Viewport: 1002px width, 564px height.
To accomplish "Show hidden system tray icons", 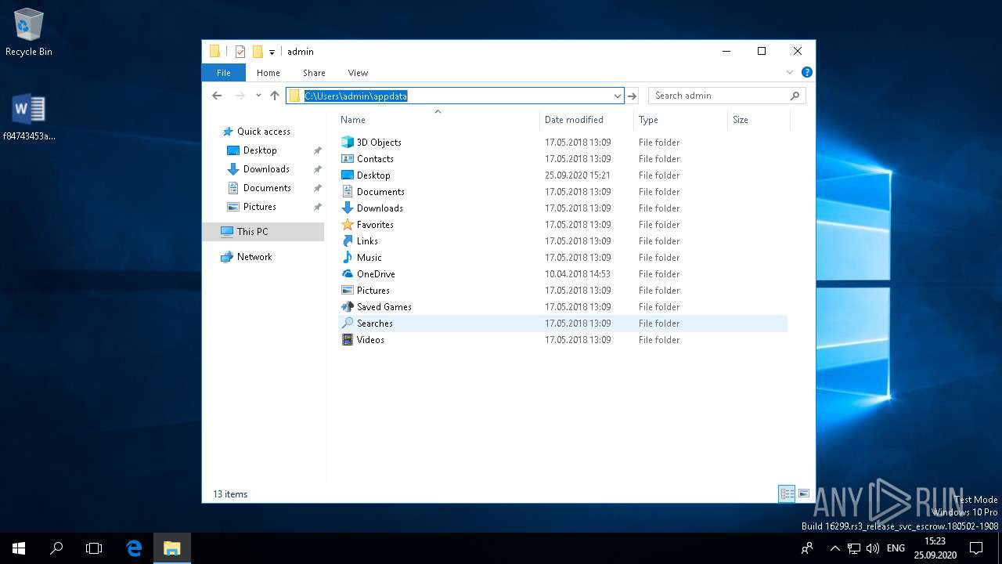I will coord(835,548).
